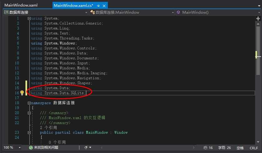Collapse the summary comment block

click(x=29, y=113)
